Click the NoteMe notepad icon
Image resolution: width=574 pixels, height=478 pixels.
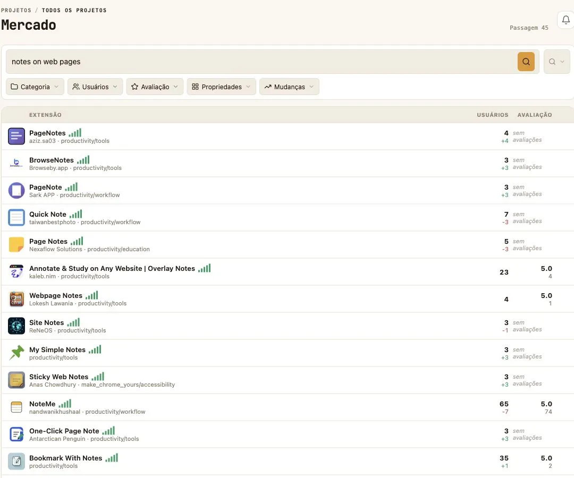16,407
